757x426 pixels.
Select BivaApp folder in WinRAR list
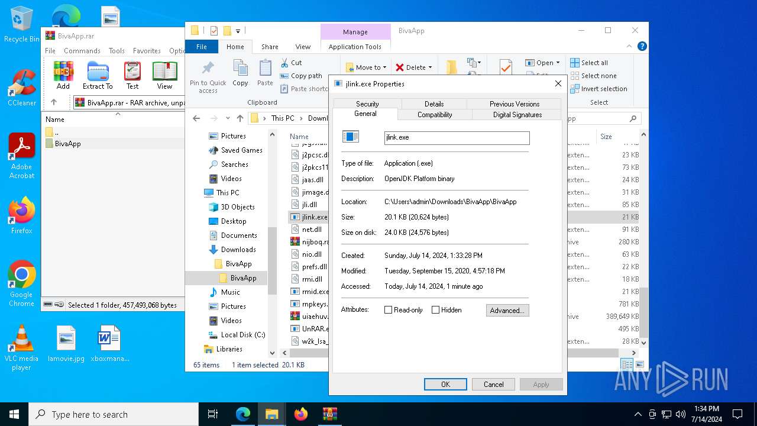click(x=63, y=144)
